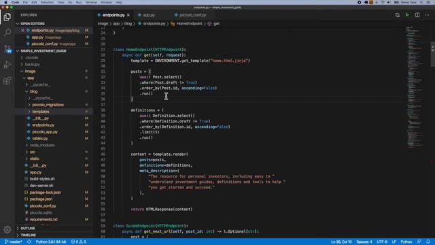This screenshot has width=435, height=245.
Task: Open the File menu
Action: (25, 2)
